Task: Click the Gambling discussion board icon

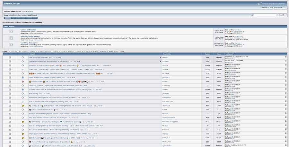Action: (11, 45)
